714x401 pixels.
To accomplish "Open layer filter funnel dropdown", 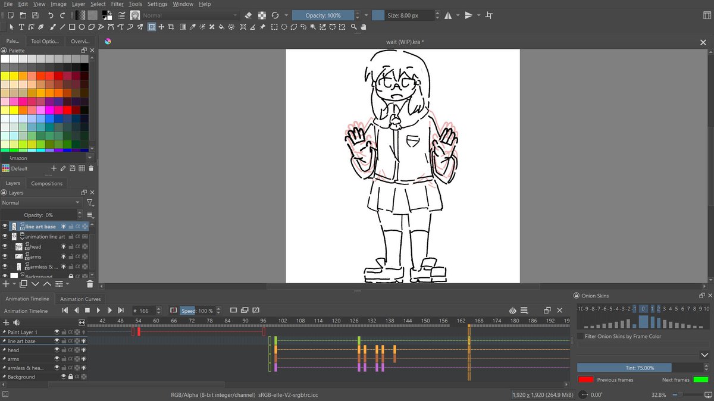I will 90,203.
